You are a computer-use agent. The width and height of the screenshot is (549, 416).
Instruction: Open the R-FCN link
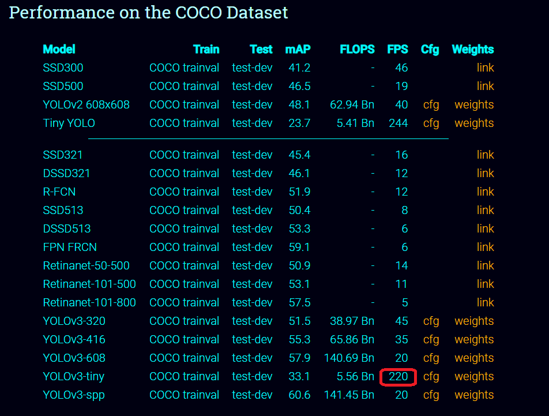486,192
